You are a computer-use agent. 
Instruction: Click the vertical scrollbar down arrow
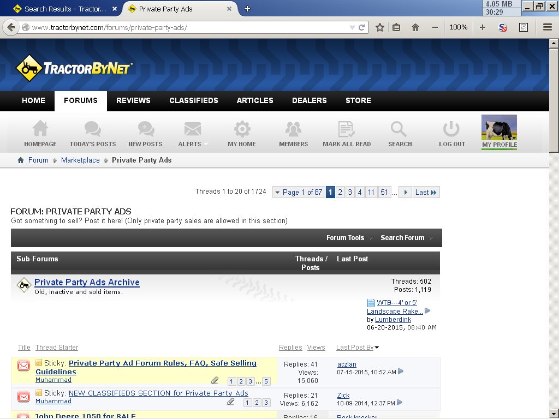pos(554,414)
